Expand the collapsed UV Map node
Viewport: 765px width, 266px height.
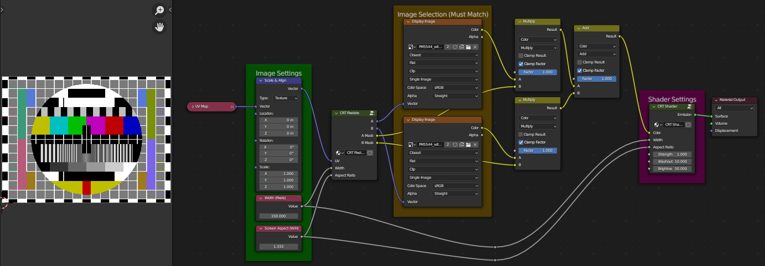point(193,106)
